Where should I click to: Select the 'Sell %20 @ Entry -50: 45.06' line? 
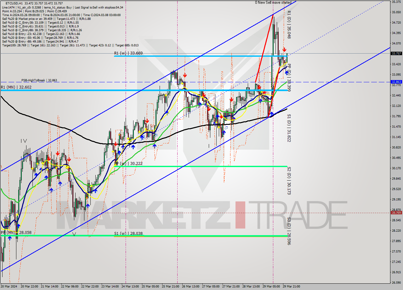pyautogui.click(x=40, y=38)
